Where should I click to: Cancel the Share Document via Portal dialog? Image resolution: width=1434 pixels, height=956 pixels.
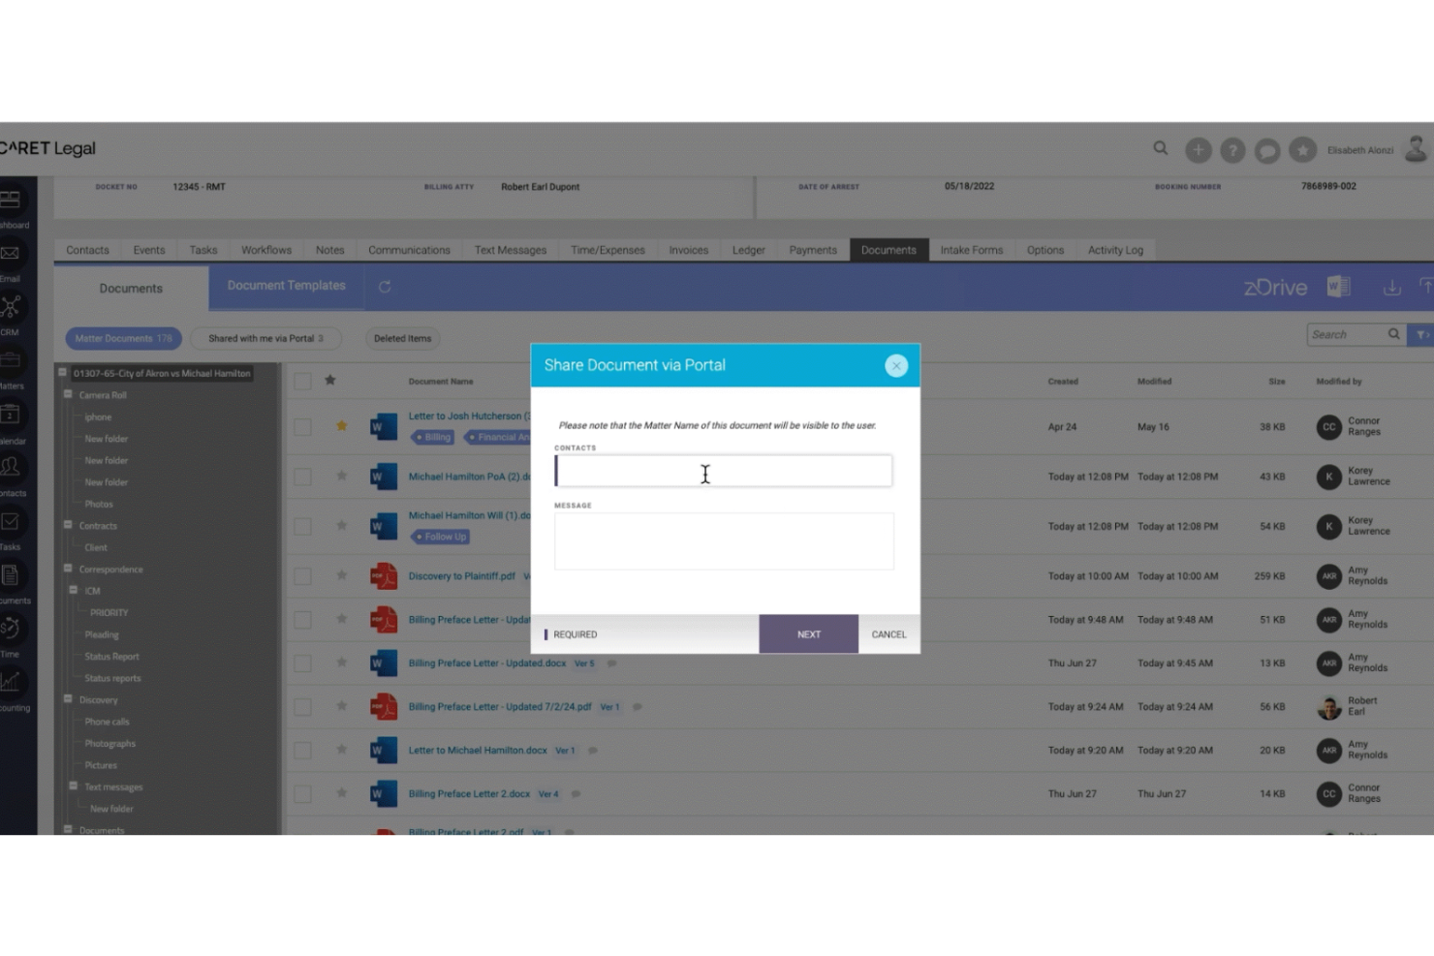(888, 634)
